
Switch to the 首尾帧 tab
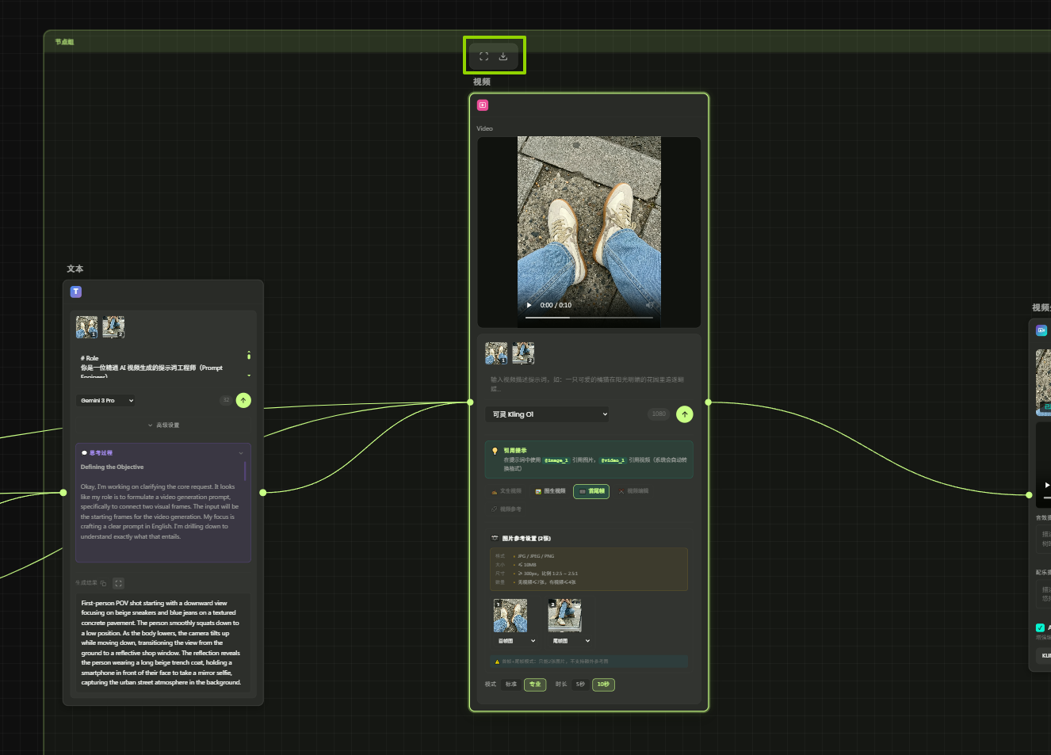tap(591, 491)
